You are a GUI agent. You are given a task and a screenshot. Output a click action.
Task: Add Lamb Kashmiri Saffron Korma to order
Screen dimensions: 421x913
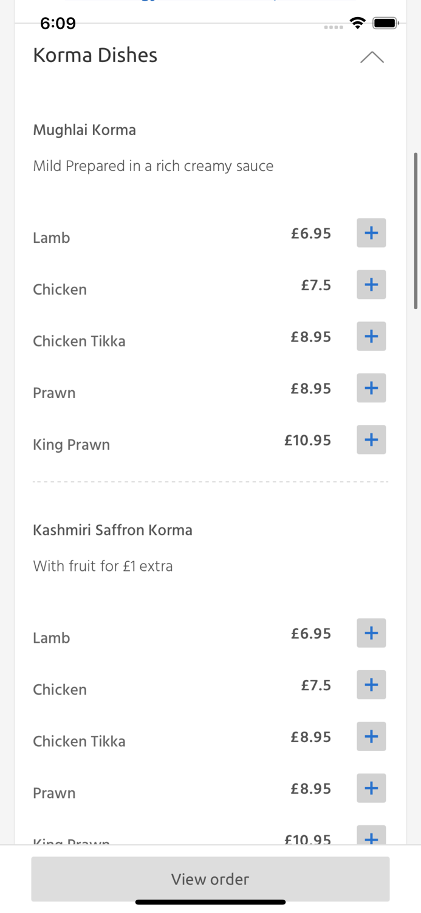(371, 633)
